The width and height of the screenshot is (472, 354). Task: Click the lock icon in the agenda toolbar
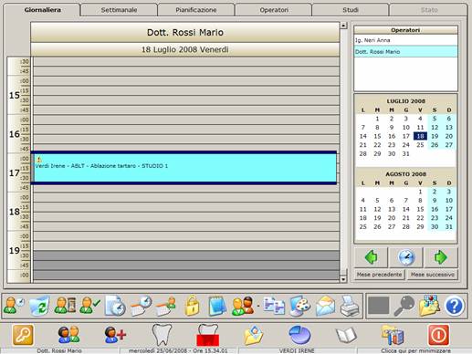pos(193,306)
